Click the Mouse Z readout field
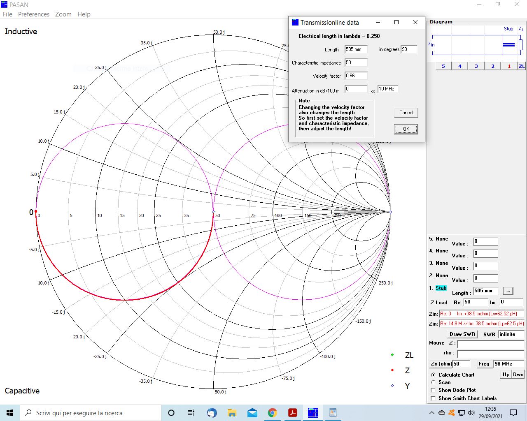Viewport: 527px width, 421px height. tap(490, 344)
